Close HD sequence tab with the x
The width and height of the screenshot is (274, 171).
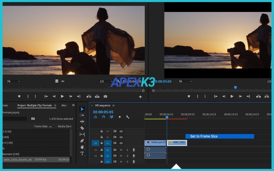92,105
